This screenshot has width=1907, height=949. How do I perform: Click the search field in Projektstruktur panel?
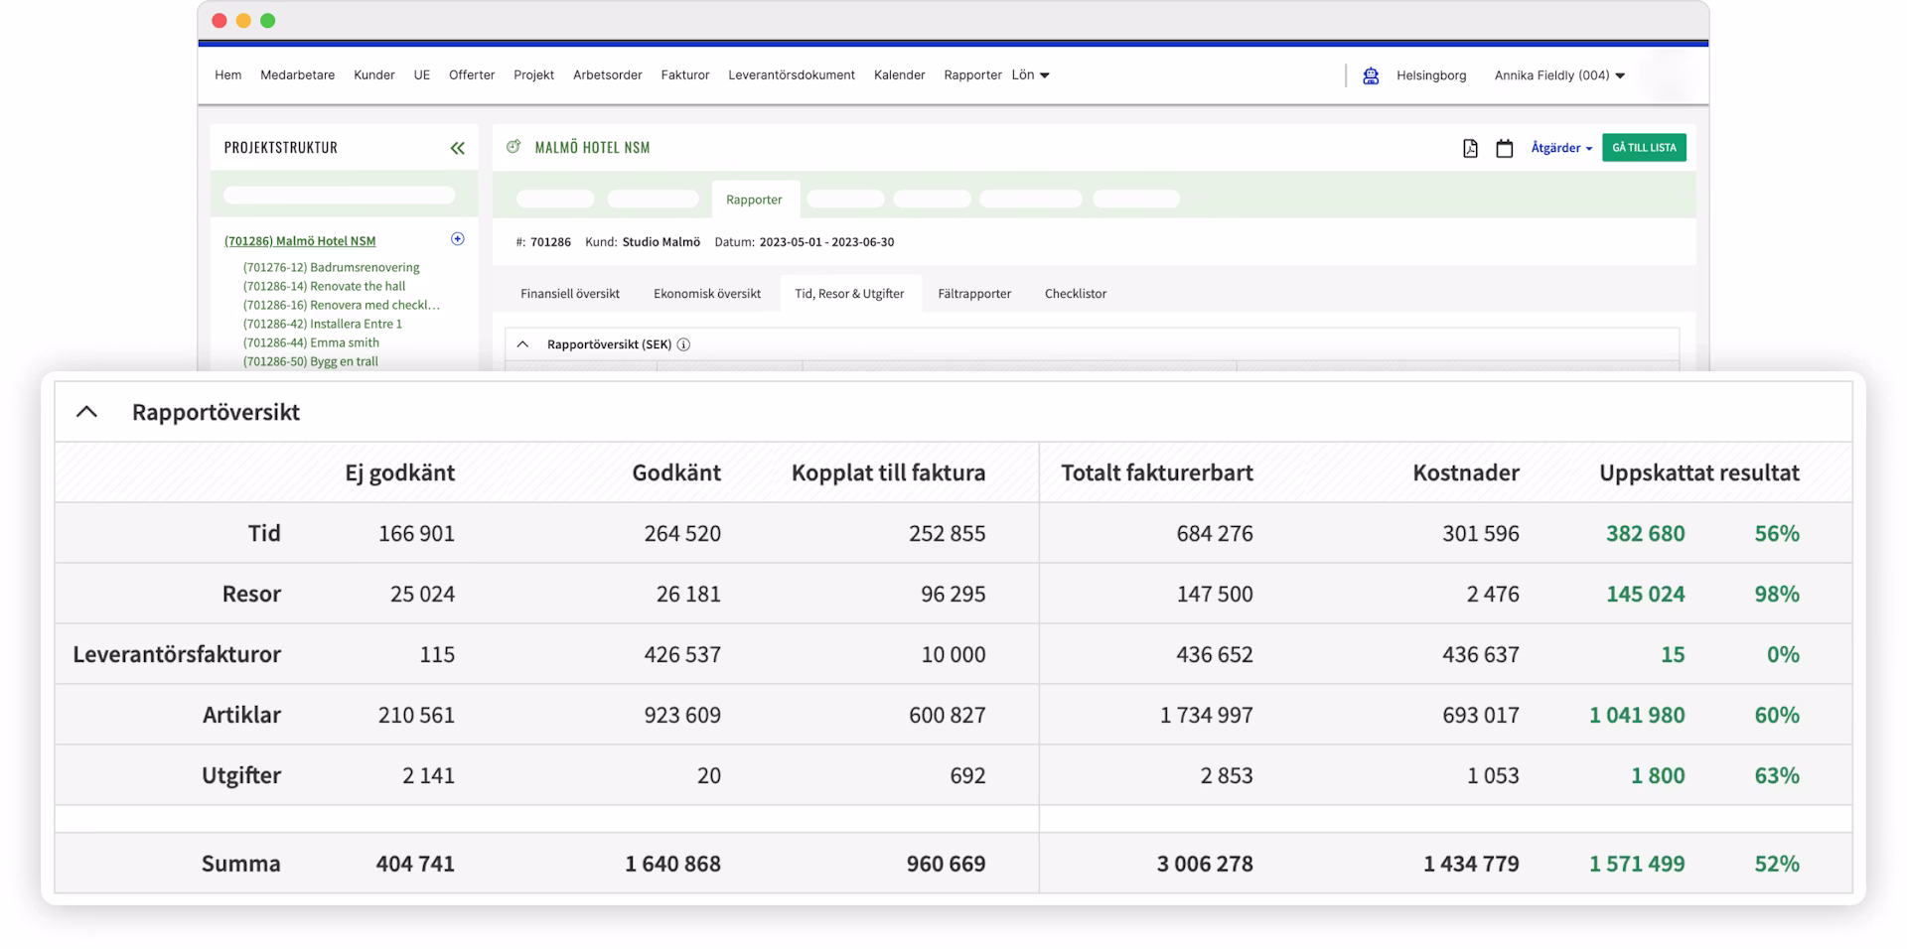point(339,196)
